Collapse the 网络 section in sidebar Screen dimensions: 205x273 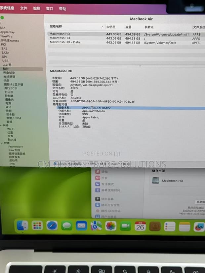1,125
